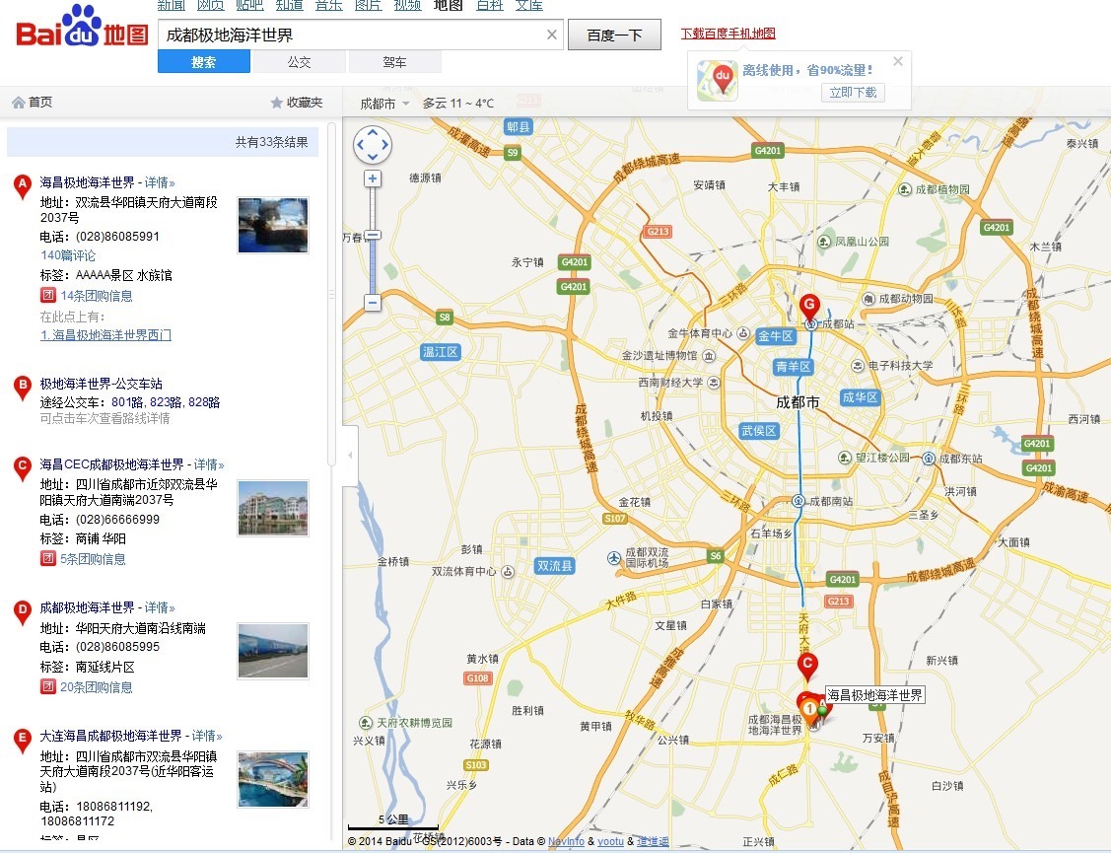The width and height of the screenshot is (1111, 853).
Task: Open the yootu data link
Action: tap(610, 841)
